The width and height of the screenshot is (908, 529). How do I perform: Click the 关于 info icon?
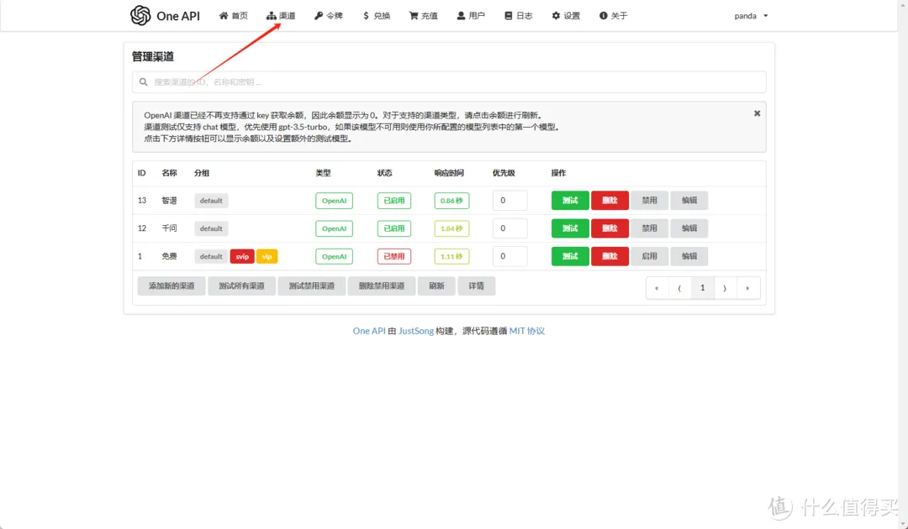[x=603, y=15]
